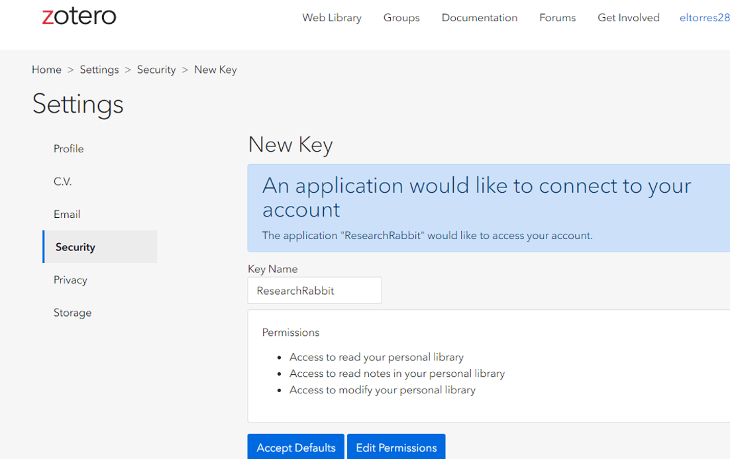Click Home in the breadcrumb
The width and height of the screenshot is (730, 459).
(46, 70)
